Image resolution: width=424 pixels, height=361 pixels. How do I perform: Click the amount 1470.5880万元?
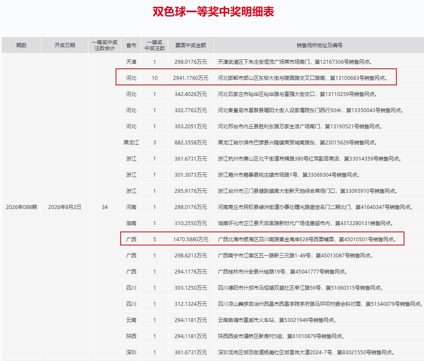coord(191,239)
